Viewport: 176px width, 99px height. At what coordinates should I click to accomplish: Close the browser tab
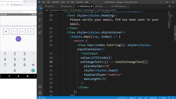(21, 2)
